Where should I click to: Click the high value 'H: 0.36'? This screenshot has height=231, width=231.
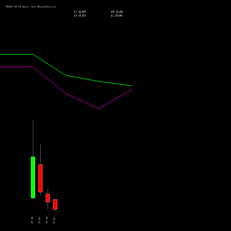[117, 12]
